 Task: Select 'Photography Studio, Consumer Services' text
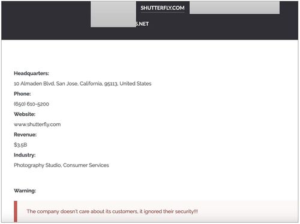pyautogui.click(x=61, y=165)
